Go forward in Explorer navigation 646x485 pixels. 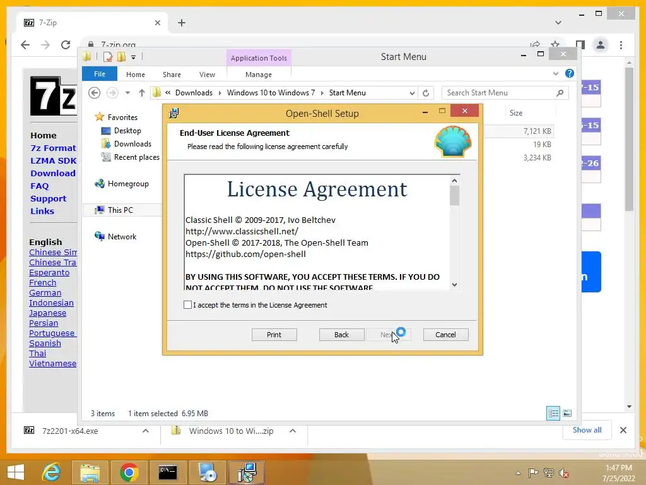coord(112,93)
